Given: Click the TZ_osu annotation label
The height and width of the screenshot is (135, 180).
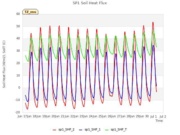Looking at the screenshot, I should click(30, 12).
